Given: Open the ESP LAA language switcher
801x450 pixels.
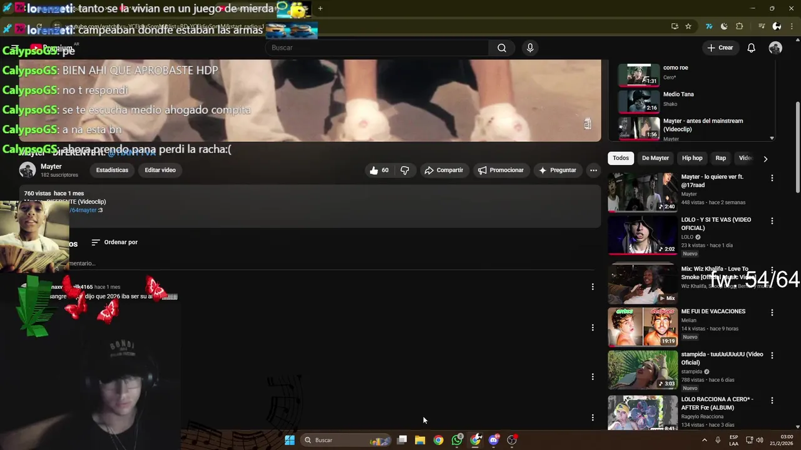Looking at the screenshot, I should pos(733,440).
